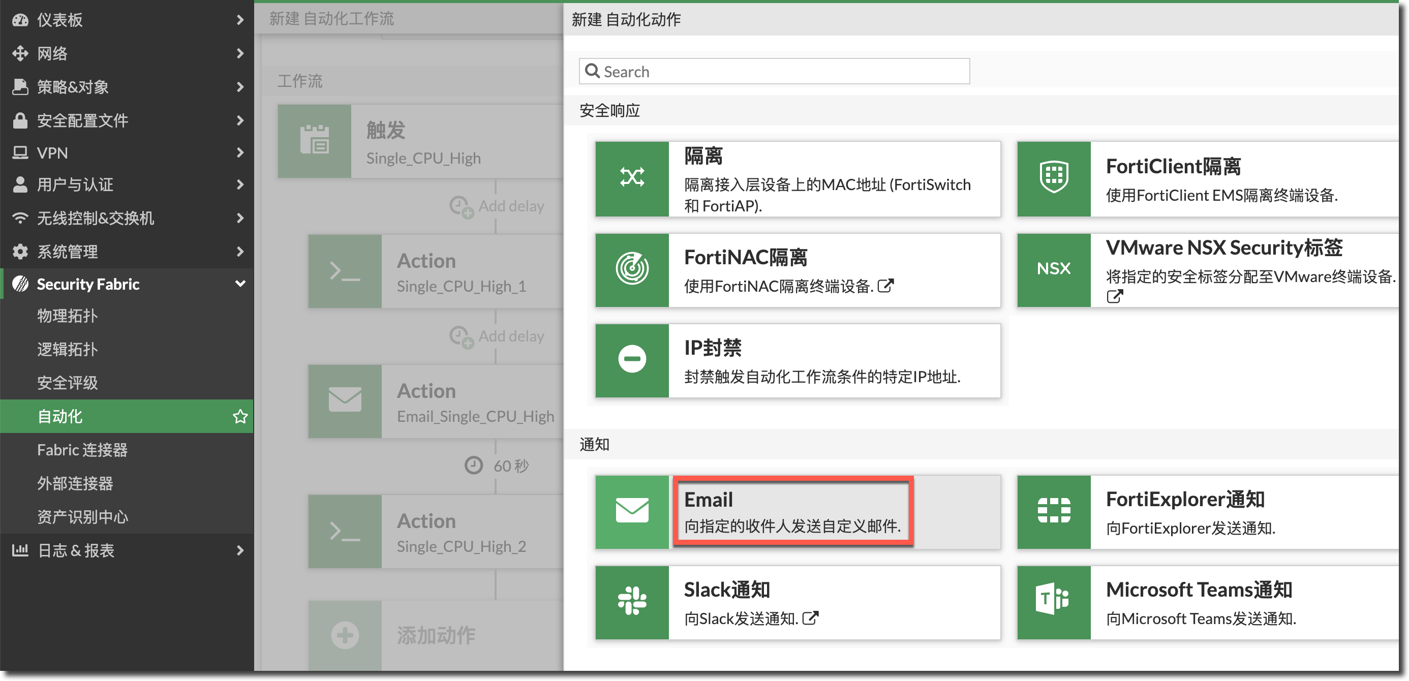Expand the 系统管理 menu chevron
The height and width of the screenshot is (681, 1409).
pyautogui.click(x=240, y=252)
